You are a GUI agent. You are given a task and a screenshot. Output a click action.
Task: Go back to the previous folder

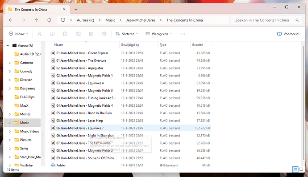(x=11, y=20)
